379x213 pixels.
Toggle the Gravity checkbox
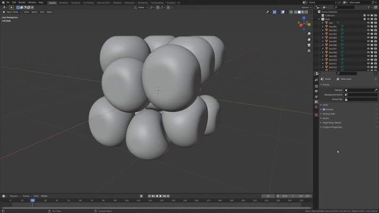(x=324, y=109)
